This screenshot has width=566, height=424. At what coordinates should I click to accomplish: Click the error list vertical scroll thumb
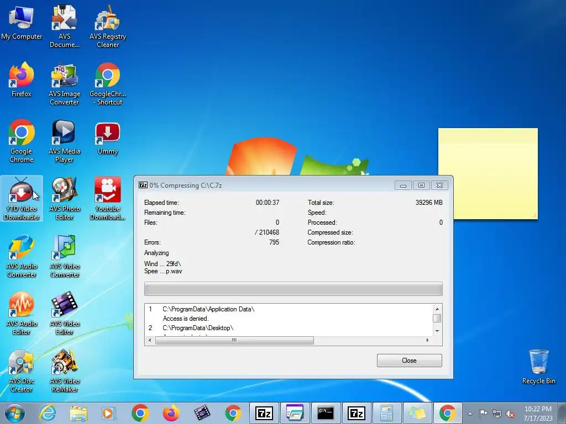(x=437, y=319)
